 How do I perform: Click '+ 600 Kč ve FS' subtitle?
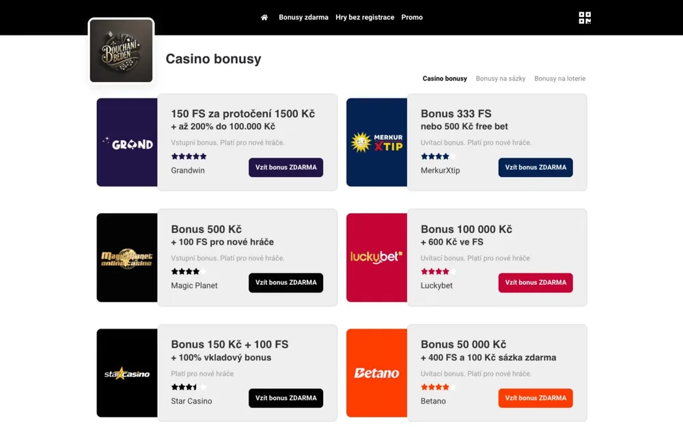(x=451, y=243)
